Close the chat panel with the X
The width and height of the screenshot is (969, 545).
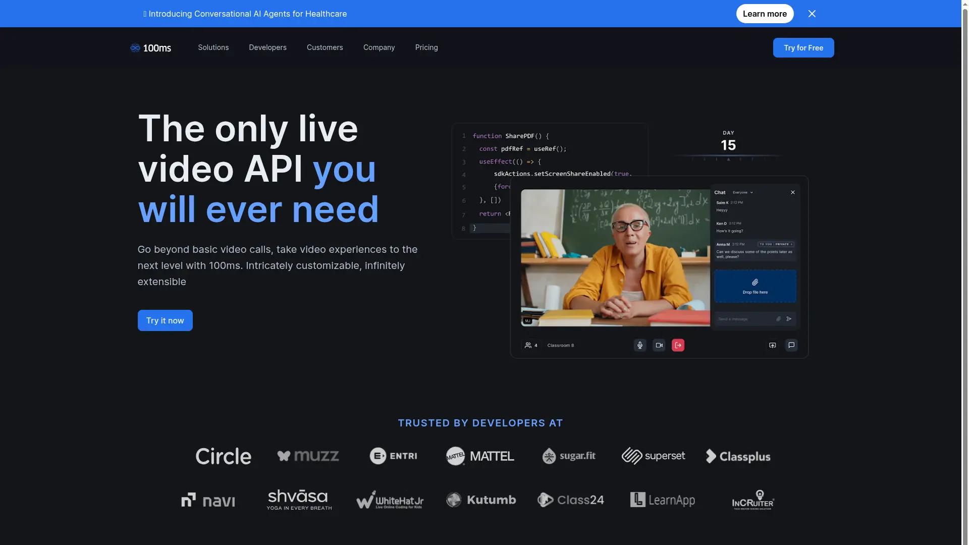click(x=792, y=192)
